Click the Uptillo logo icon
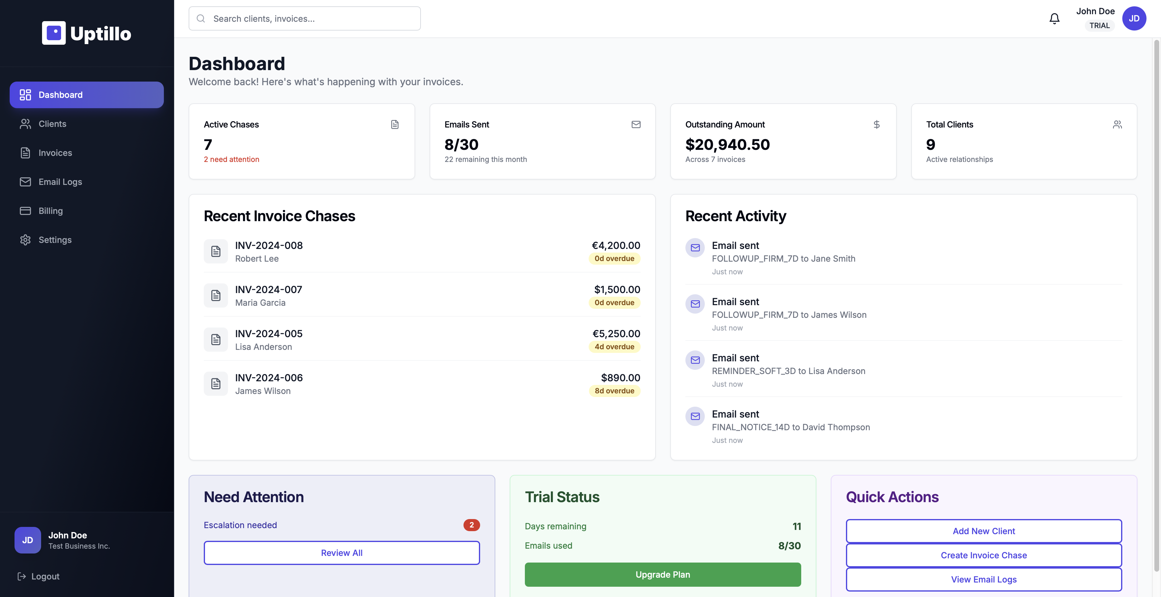This screenshot has width=1161, height=597. coord(54,33)
